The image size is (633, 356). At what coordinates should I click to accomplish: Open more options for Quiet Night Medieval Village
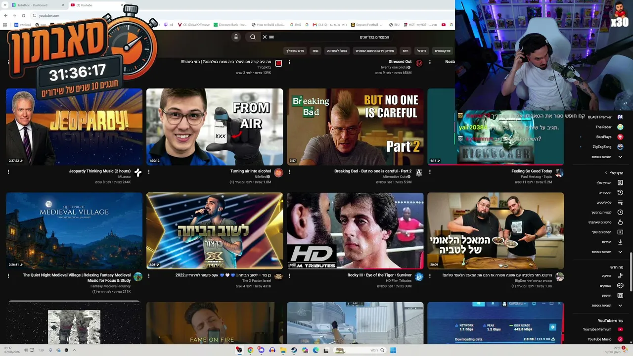tap(8, 276)
